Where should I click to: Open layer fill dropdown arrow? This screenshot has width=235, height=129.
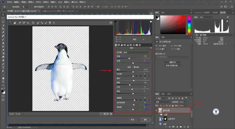pyautogui.click(x=186, y=106)
